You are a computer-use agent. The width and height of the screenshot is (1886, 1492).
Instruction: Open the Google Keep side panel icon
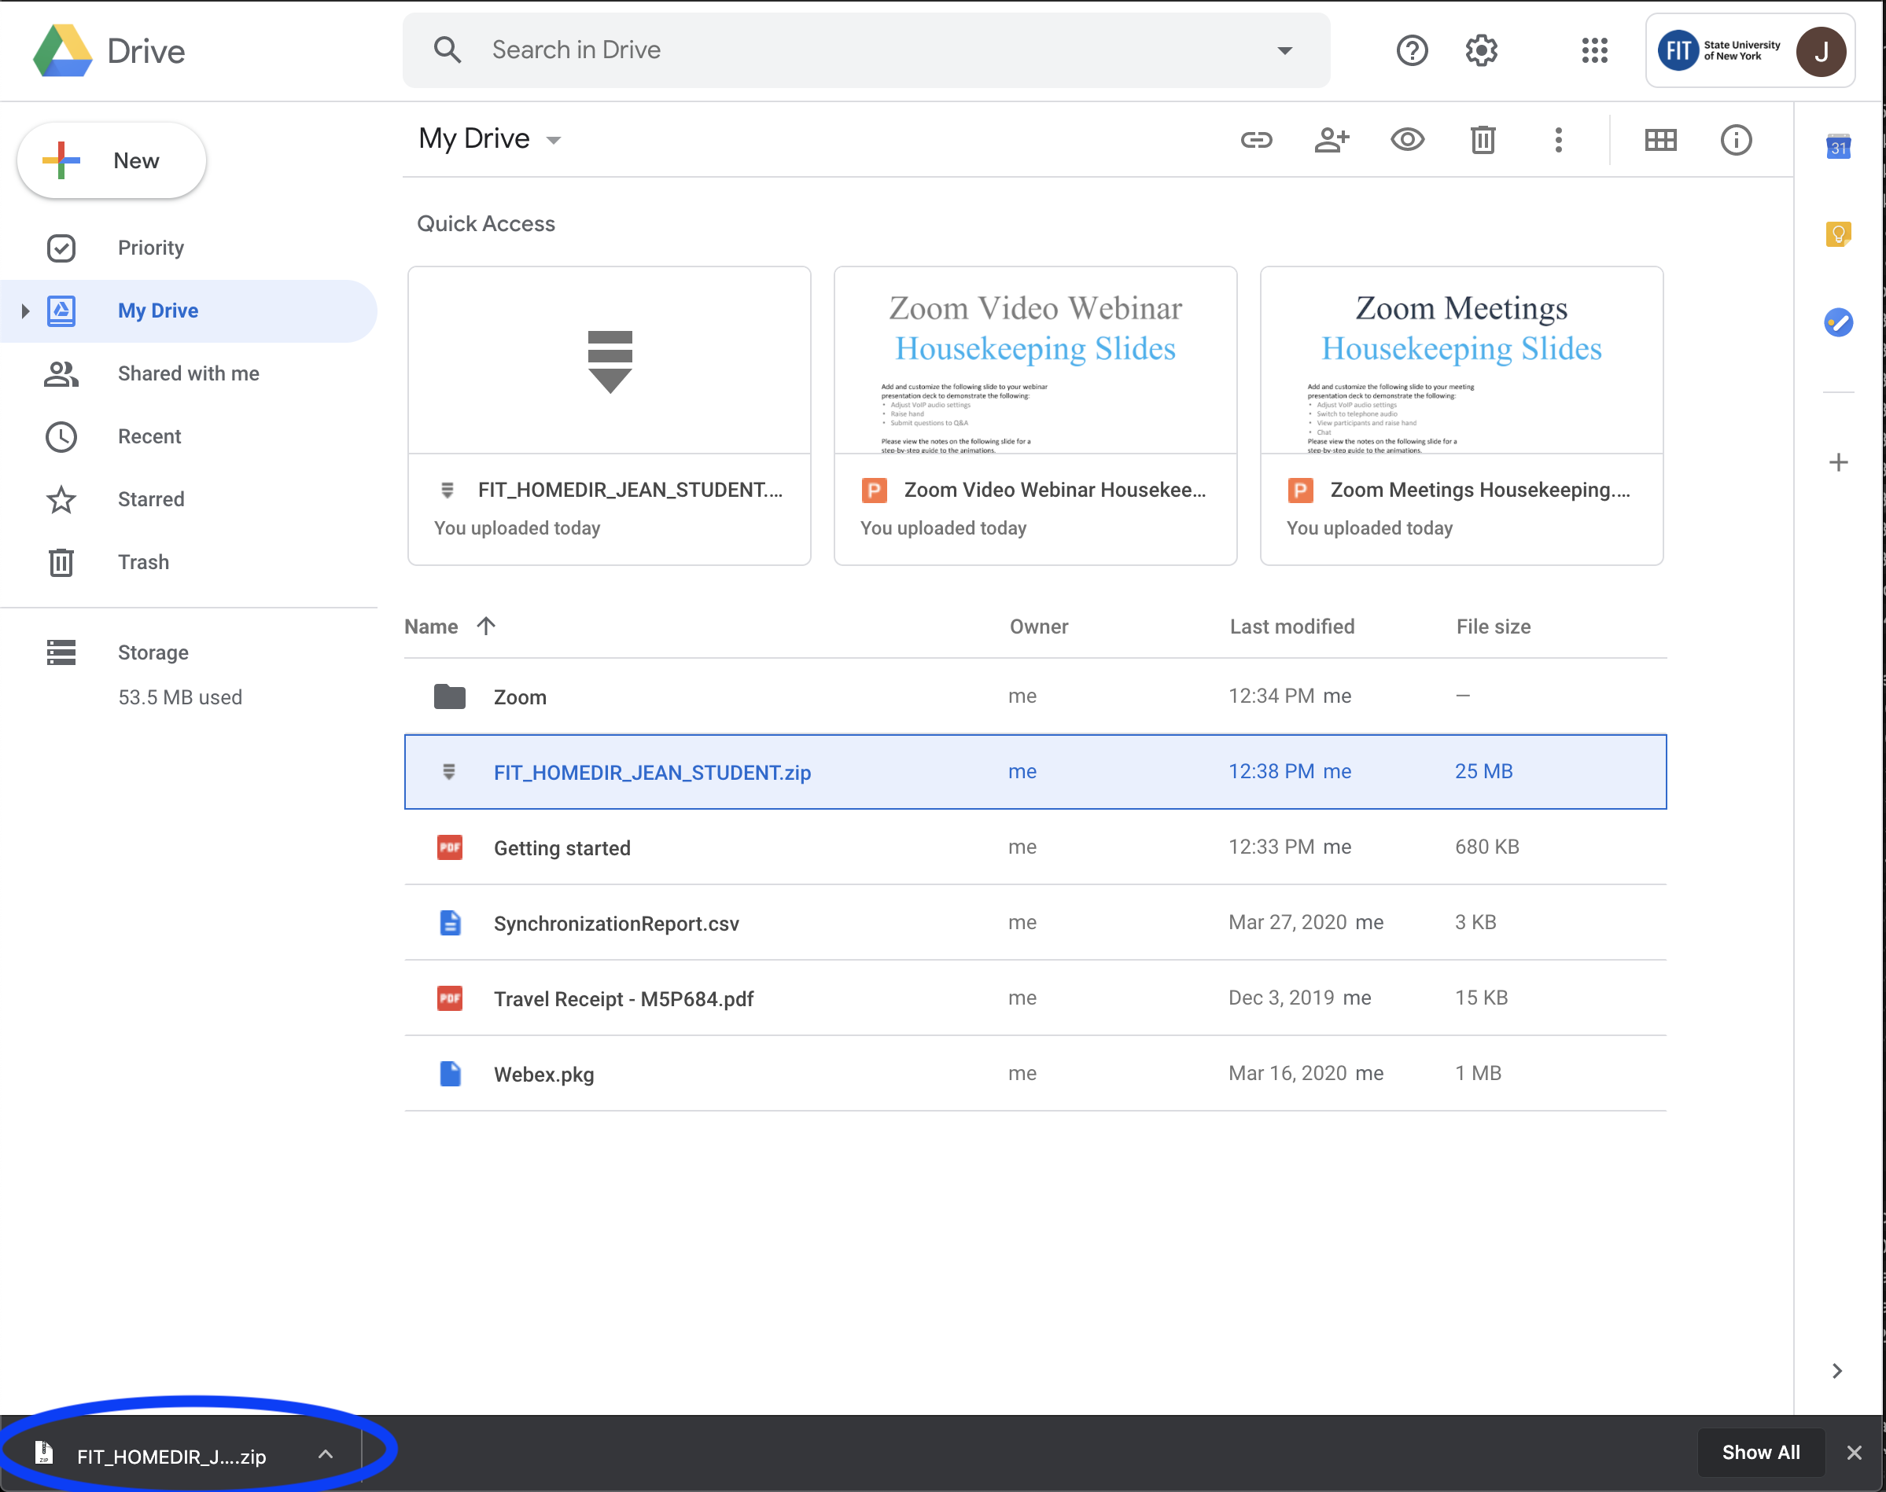coord(1839,234)
